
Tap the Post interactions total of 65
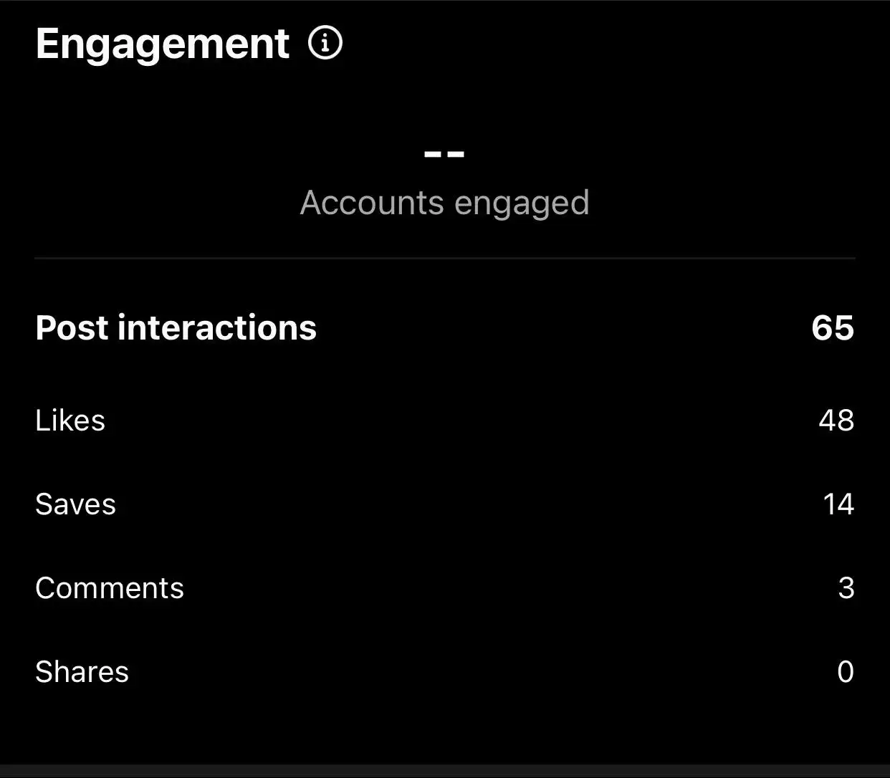pos(832,328)
